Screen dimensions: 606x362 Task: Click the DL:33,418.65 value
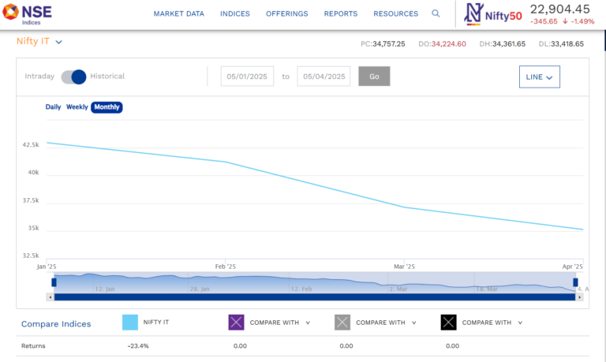(561, 44)
